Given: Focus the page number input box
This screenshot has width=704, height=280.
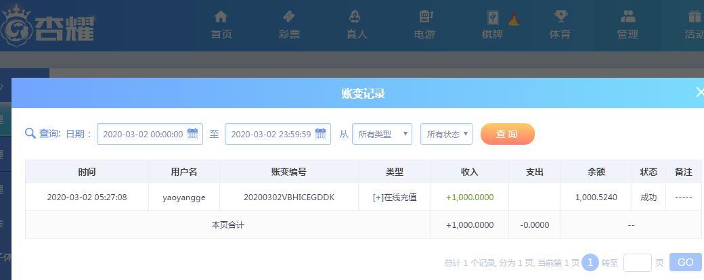Looking at the screenshot, I should 637,262.
